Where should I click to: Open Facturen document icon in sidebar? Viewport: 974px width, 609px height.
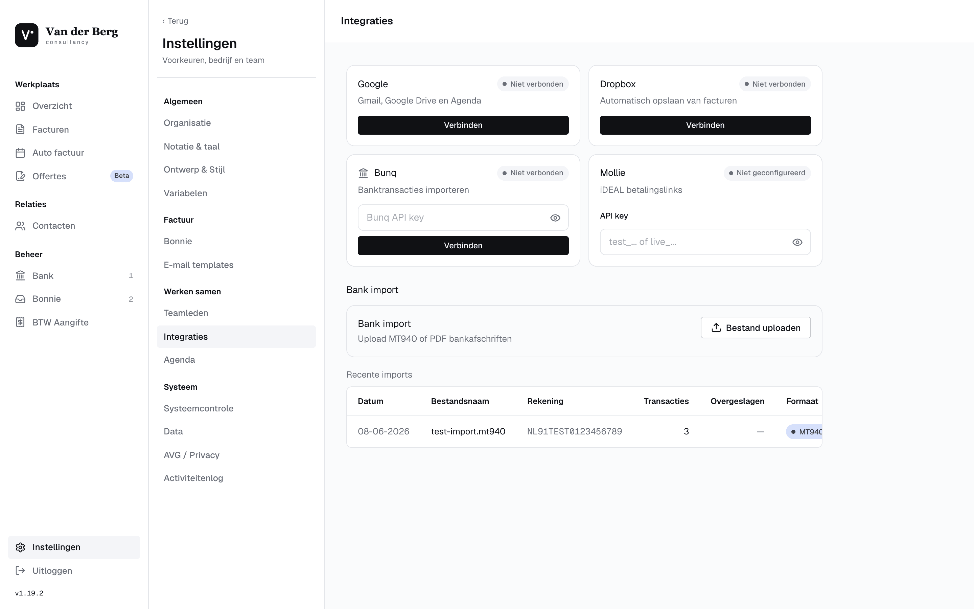pyautogui.click(x=20, y=129)
